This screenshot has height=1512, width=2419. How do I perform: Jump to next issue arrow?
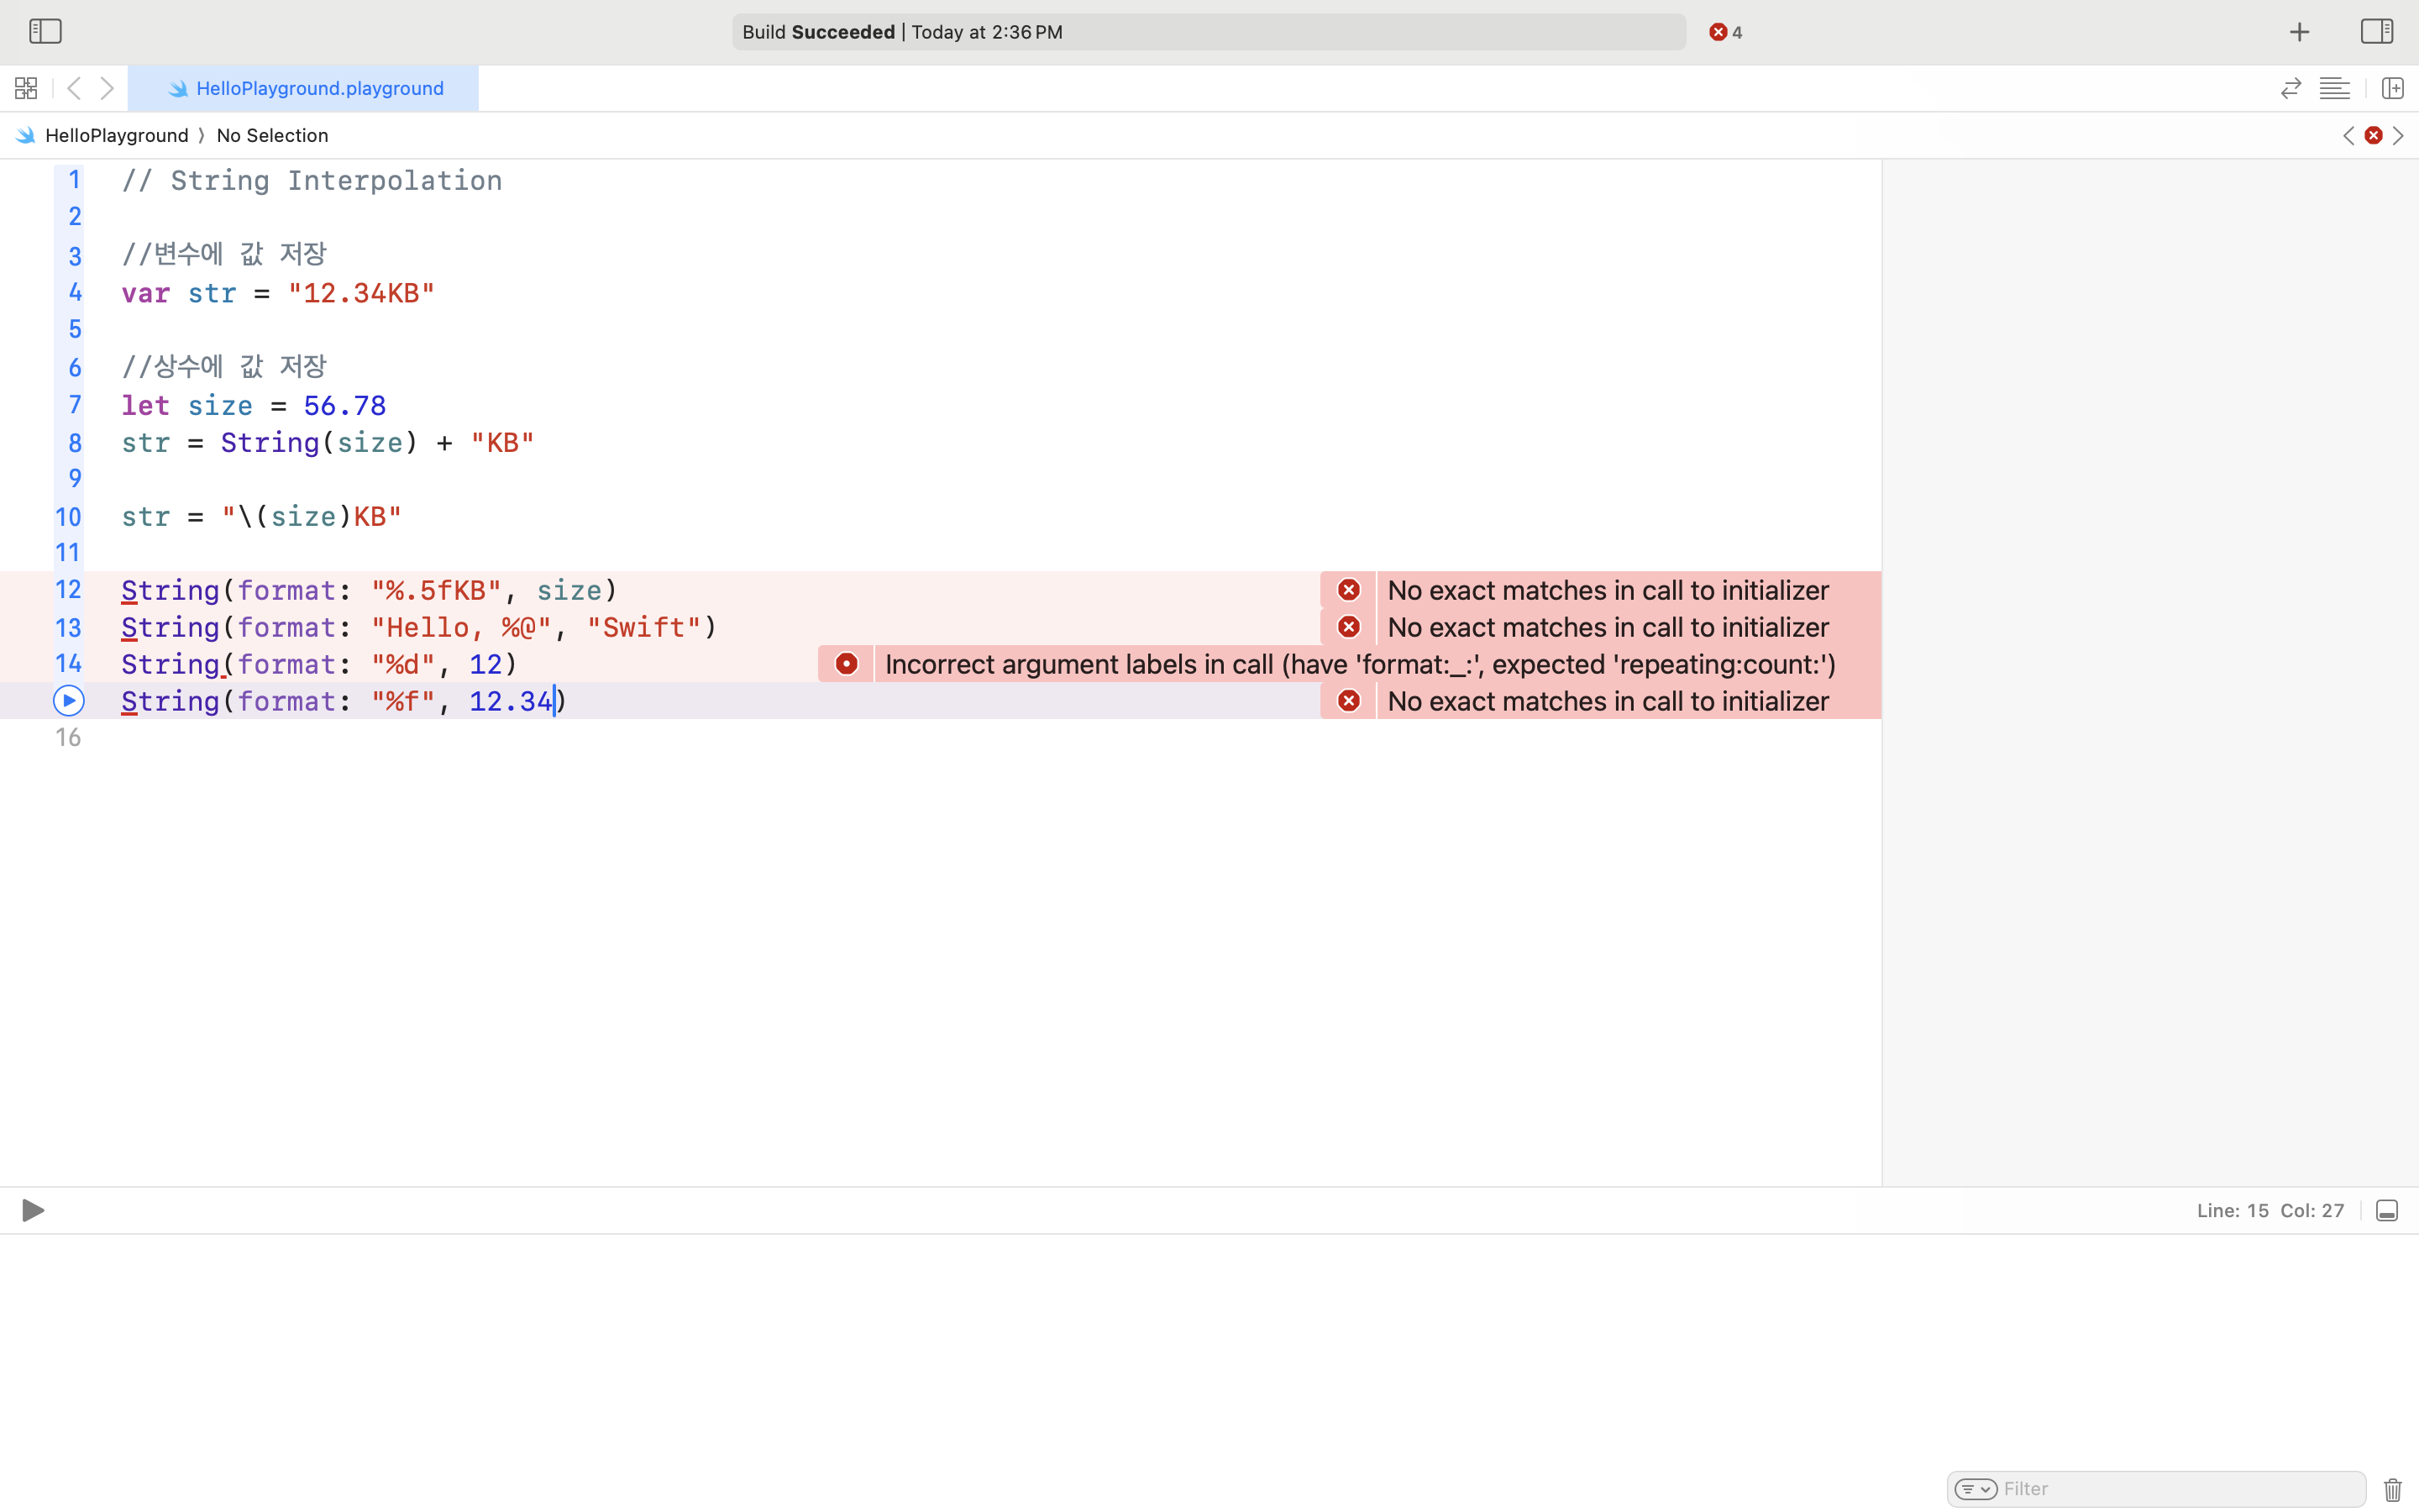[2398, 135]
